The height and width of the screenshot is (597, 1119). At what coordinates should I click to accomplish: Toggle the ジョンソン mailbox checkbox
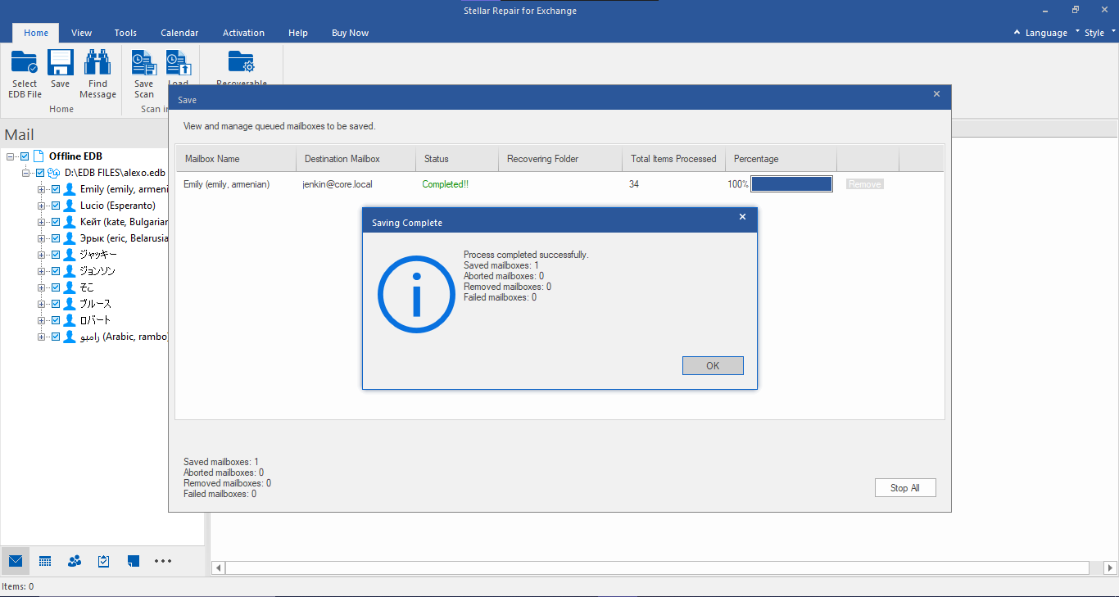point(56,271)
